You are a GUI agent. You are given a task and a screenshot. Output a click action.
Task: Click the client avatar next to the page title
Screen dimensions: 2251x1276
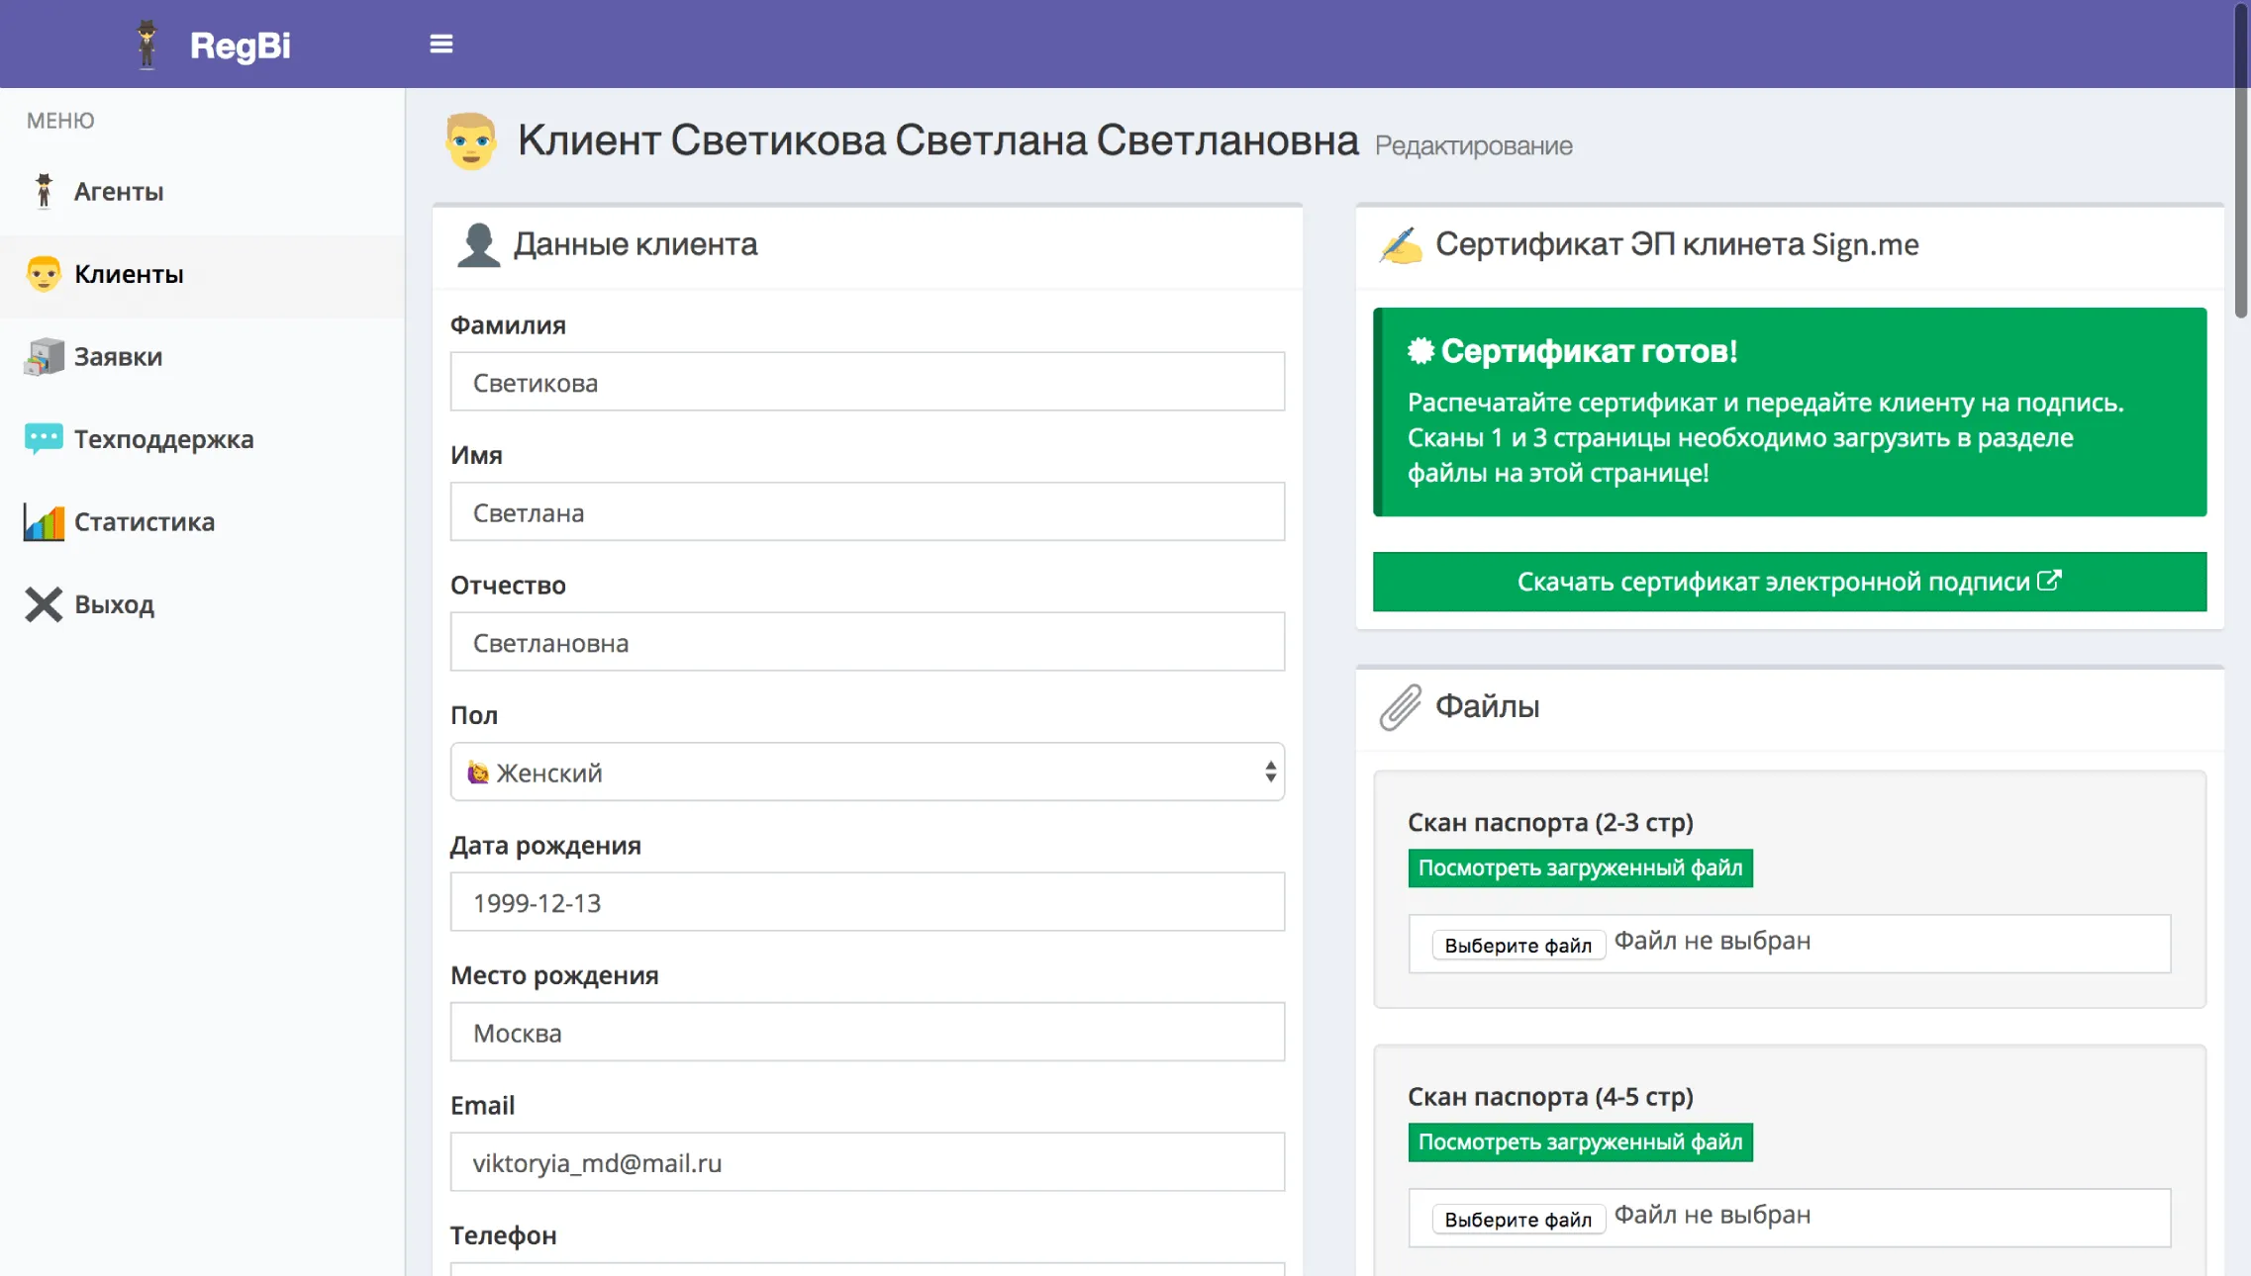(472, 140)
